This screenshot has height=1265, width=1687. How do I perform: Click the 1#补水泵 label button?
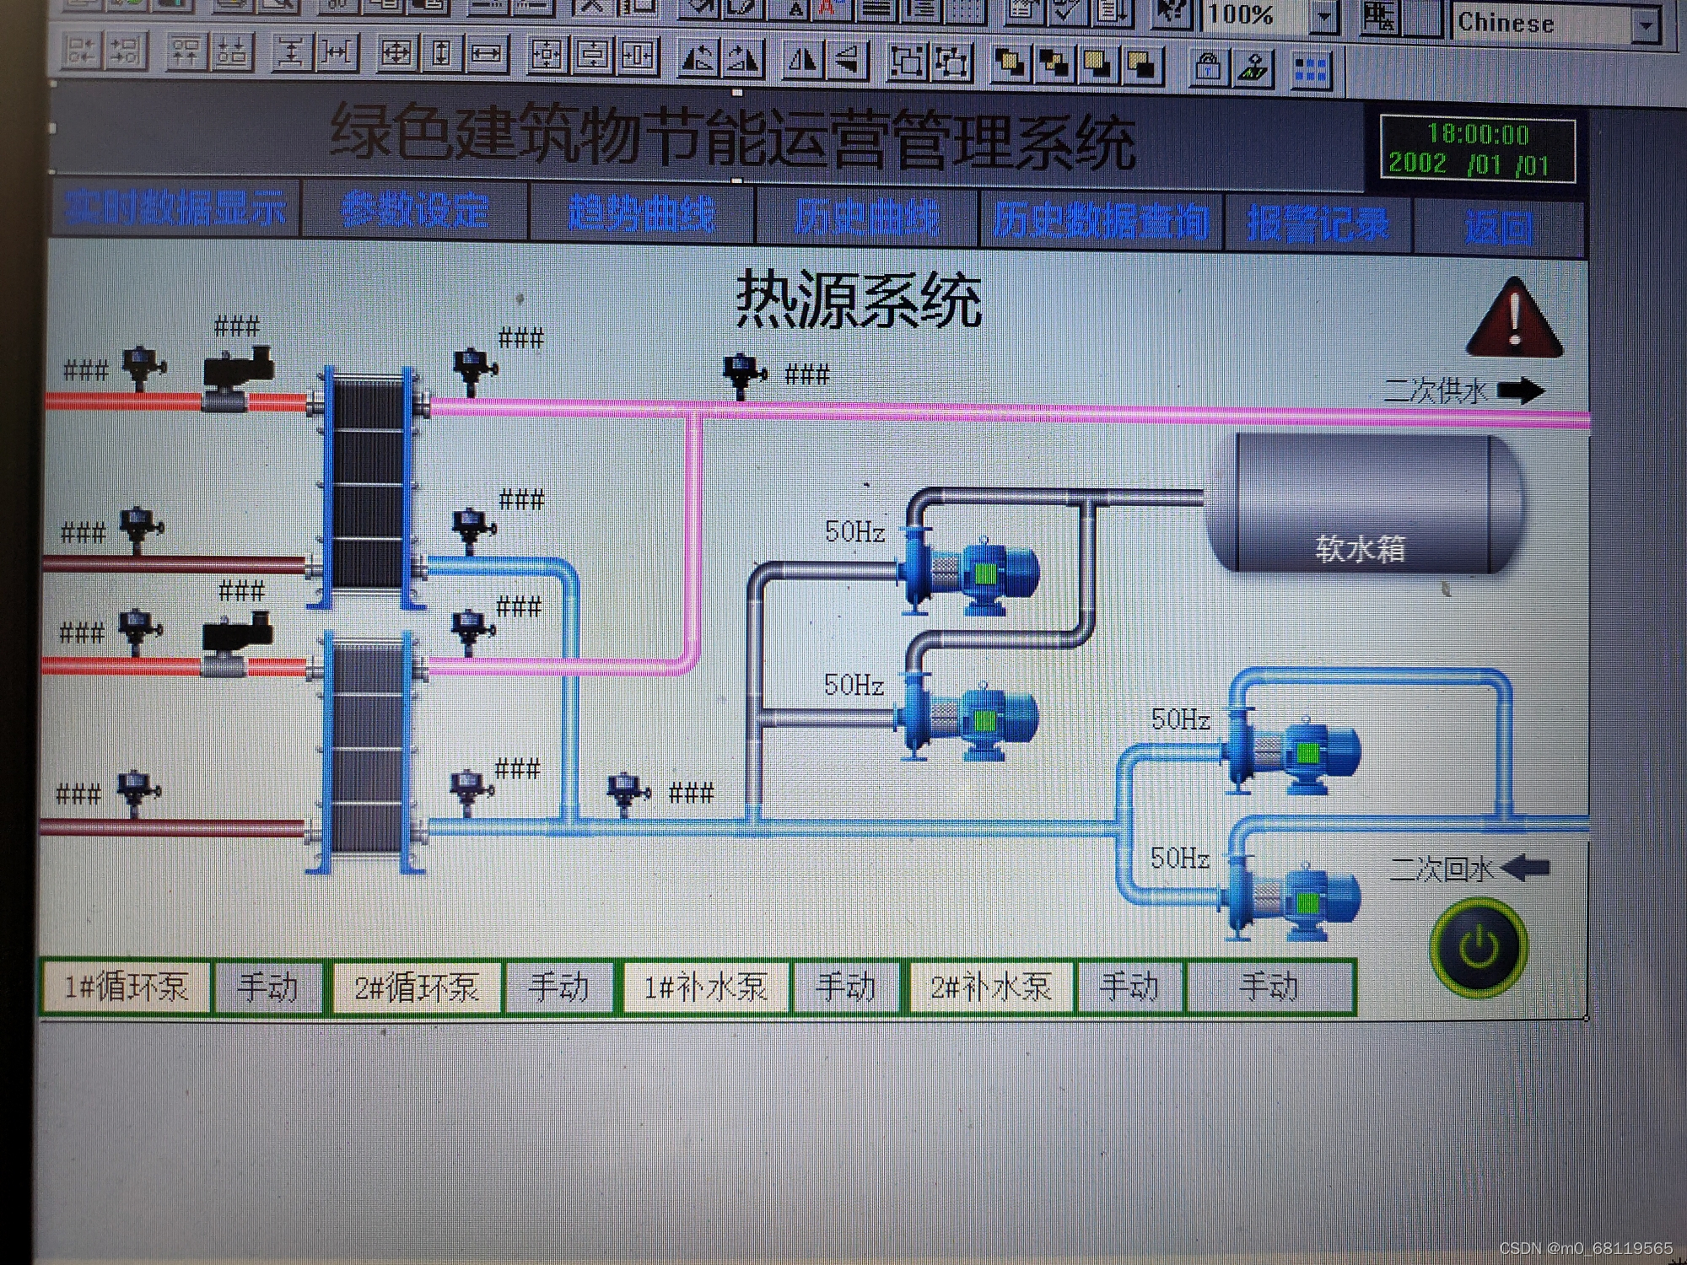coord(706,987)
